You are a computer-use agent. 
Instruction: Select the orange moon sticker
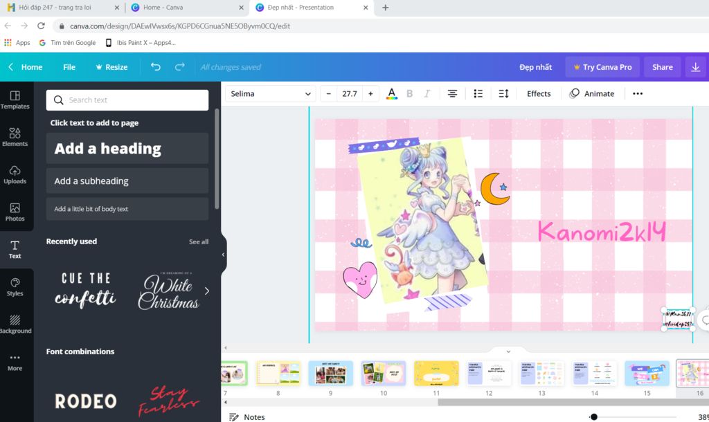[x=494, y=188]
